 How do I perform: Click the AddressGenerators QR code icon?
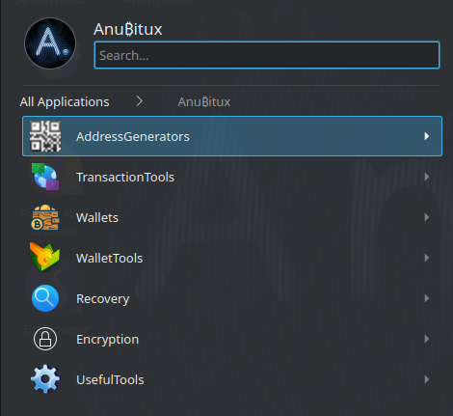pyautogui.click(x=45, y=136)
